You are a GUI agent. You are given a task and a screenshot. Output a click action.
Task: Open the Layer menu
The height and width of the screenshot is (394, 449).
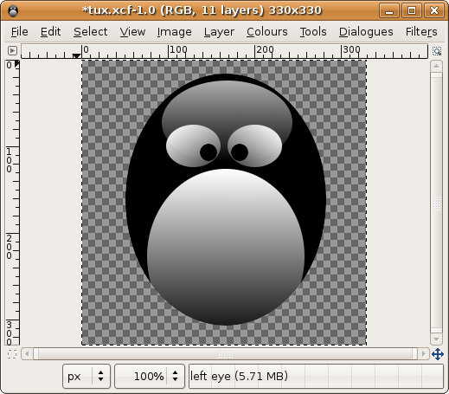click(219, 32)
